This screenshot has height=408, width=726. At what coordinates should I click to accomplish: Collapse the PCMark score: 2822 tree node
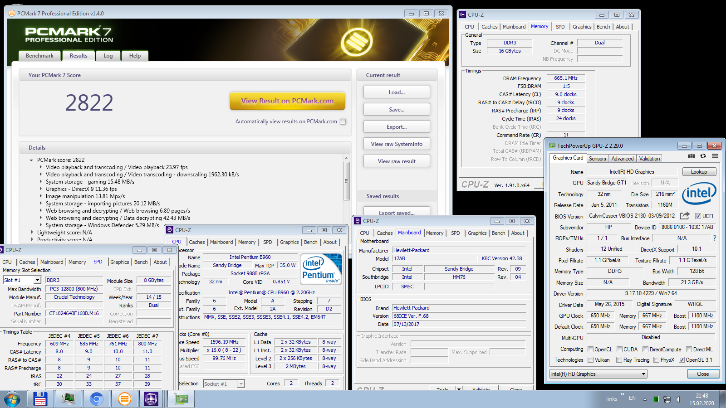tap(31, 160)
